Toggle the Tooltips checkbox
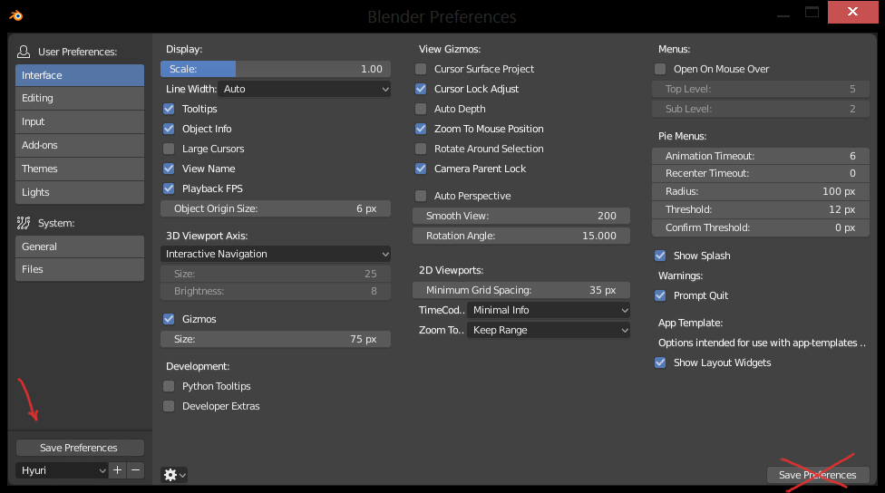 pyautogui.click(x=169, y=109)
